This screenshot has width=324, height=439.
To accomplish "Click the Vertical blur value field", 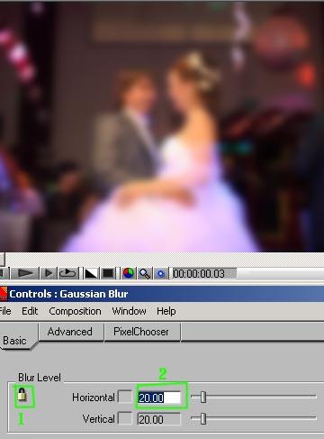I will tap(159, 419).
